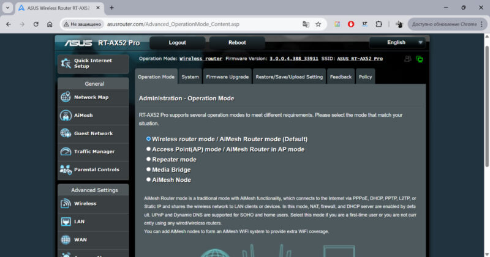Open the Chrome profile avatar
Screen dimensions: 490x257
pyautogui.click(x=399, y=24)
